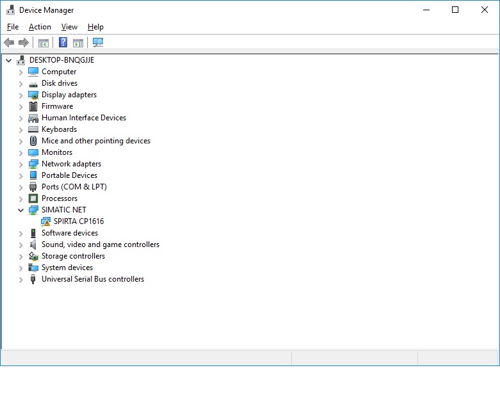The width and height of the screenshot is (500, 393).
Task: Collapse the SIMATIC NET category
Action: pyautogui.click(x=20, y=210)
